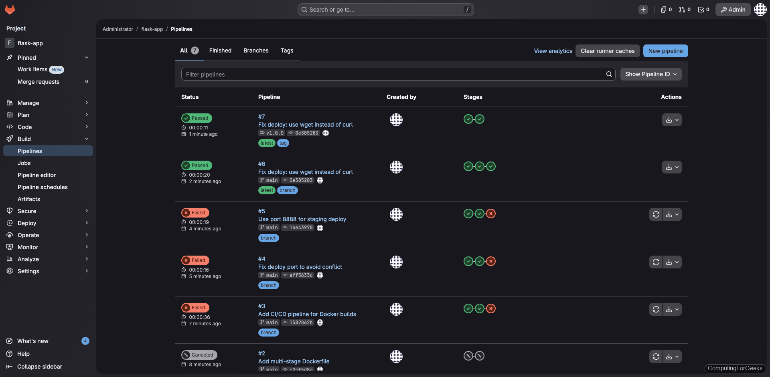The height and width of the screenshot is (377, 770).
Task: Open the Create new (+) menu
Action: point(643,10)
